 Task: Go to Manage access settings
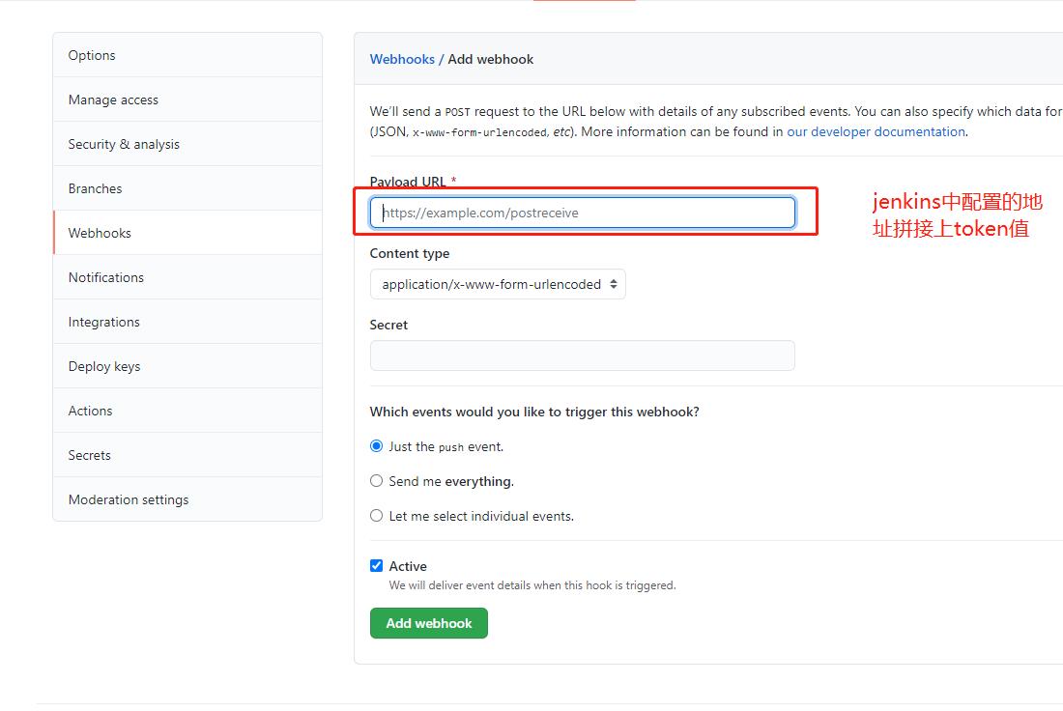click(113, 100)
